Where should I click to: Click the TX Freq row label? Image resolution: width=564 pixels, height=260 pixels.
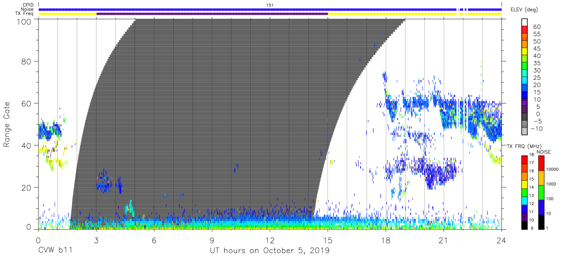tap(24, 14)
